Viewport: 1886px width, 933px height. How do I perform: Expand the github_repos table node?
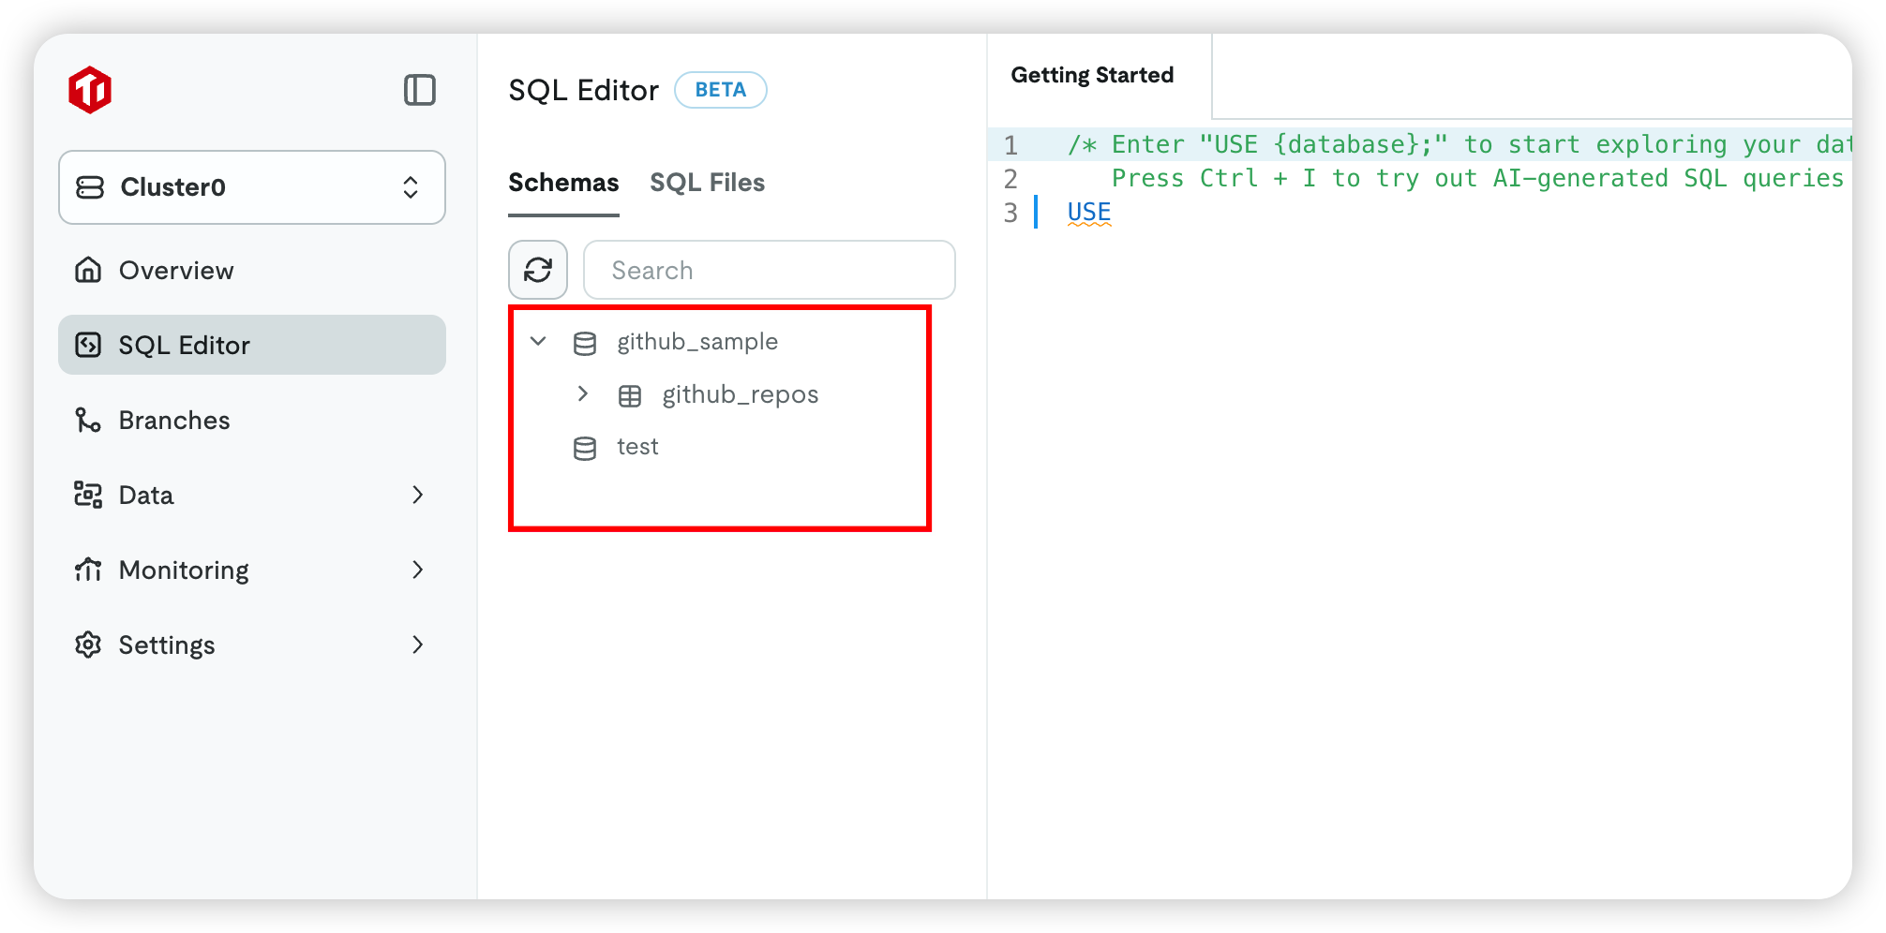(583, 394)
